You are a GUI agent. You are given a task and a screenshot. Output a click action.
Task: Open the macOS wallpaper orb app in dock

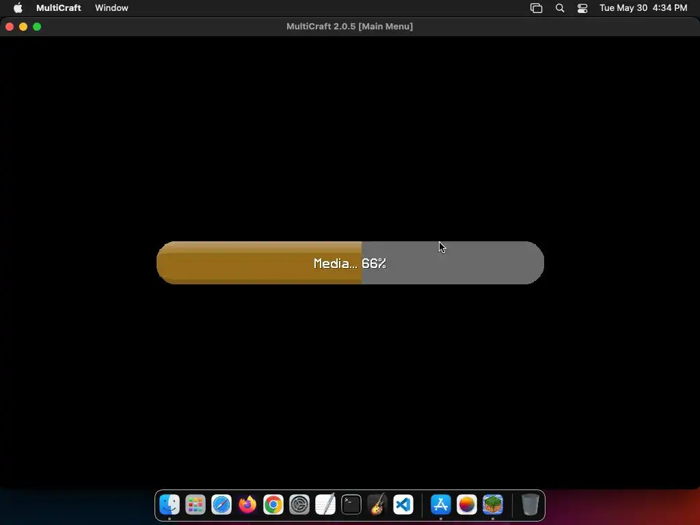[x=466, y=505]
